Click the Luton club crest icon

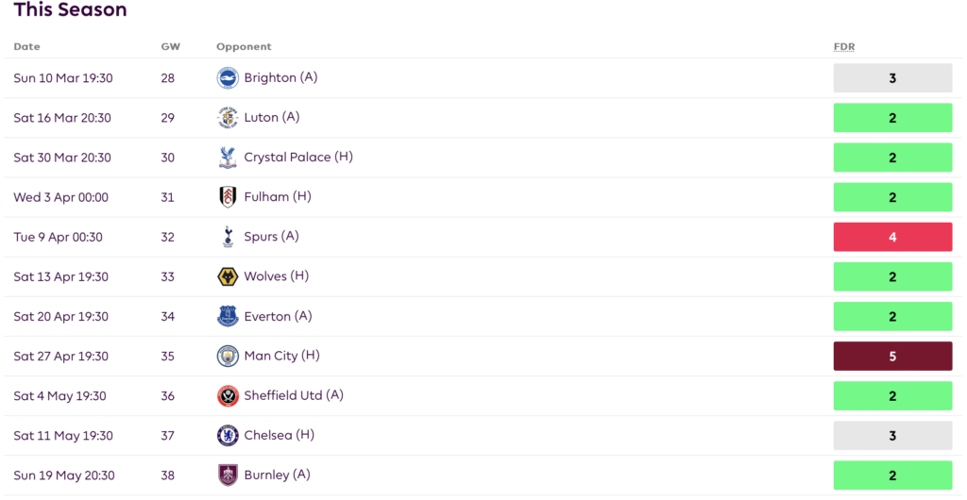228,118
